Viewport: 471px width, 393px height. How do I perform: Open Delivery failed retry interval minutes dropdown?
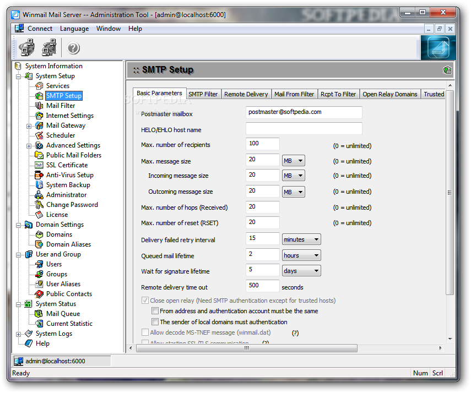pos(301,239)
